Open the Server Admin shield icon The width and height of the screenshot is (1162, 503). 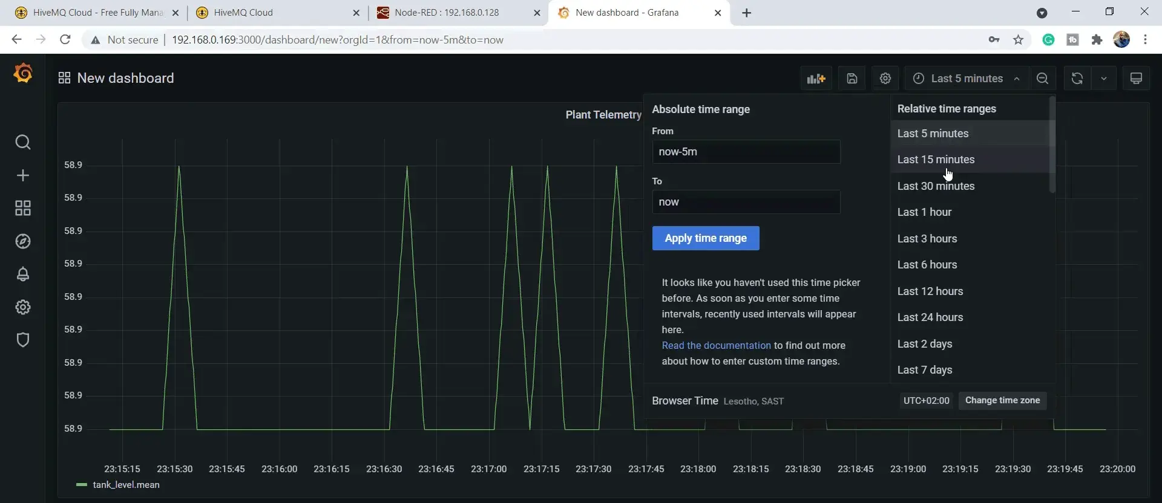(23, 340)
